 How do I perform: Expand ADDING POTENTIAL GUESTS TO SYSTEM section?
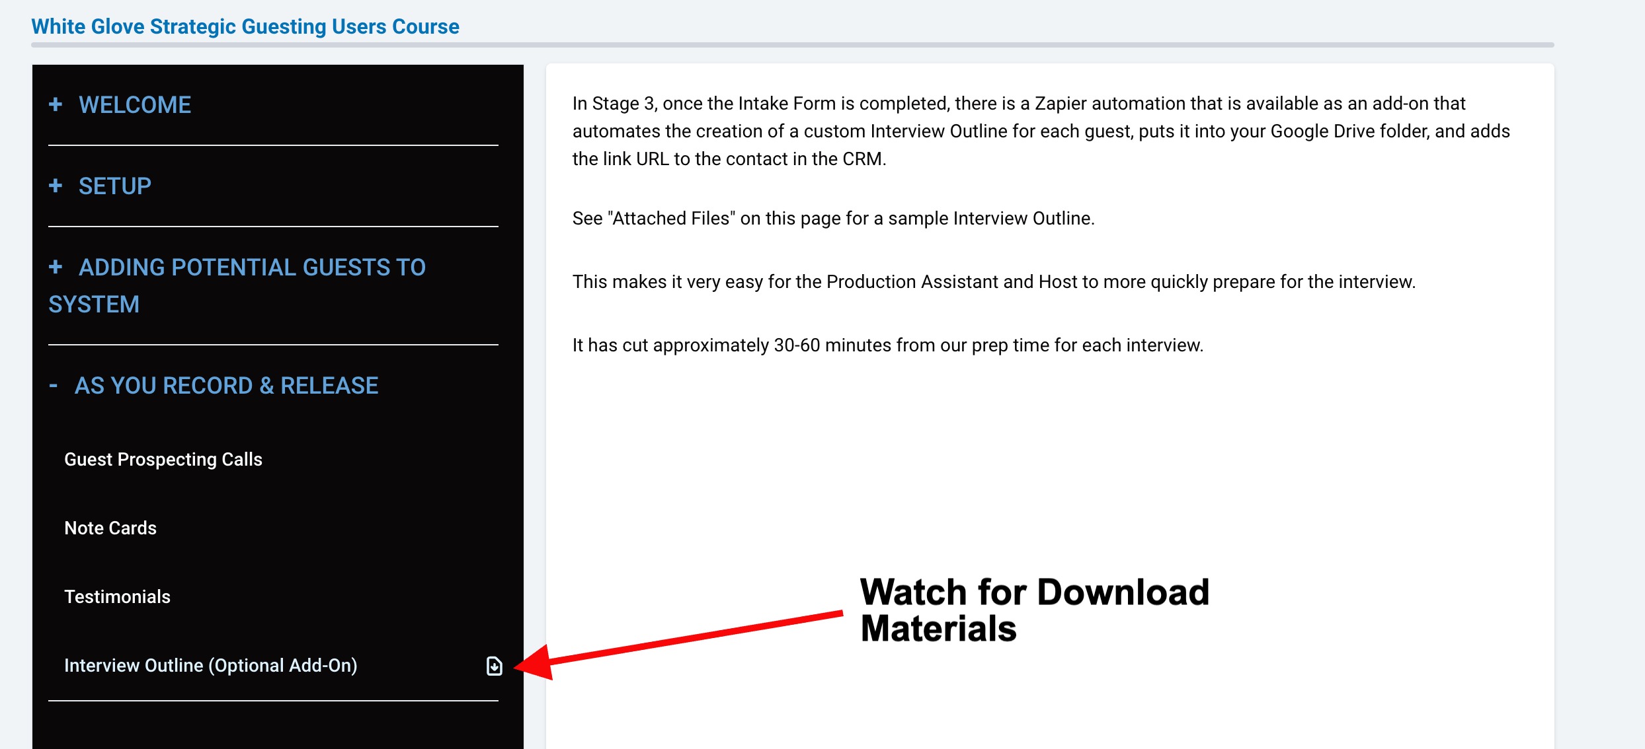(251, 268)
